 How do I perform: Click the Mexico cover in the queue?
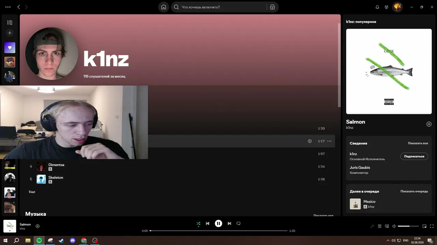[355, 204]
